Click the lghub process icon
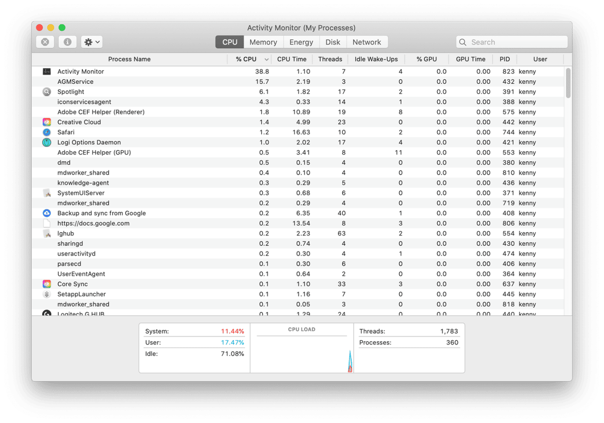This screenshot has width=604, height=423. [x=47, y=234]
